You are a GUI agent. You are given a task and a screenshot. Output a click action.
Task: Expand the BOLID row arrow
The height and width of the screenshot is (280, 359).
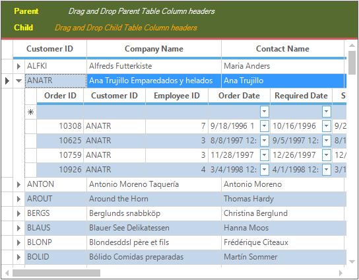[18, 257]
